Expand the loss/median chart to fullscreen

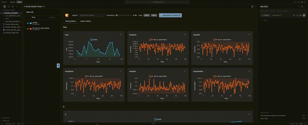tap(249, 71)
